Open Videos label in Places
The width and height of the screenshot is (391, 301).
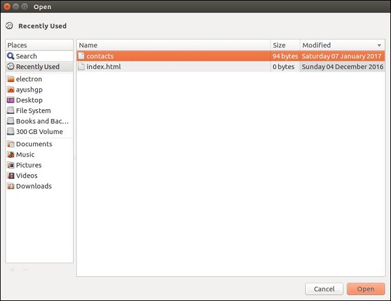pyautogui.click(x=27, y=176)
